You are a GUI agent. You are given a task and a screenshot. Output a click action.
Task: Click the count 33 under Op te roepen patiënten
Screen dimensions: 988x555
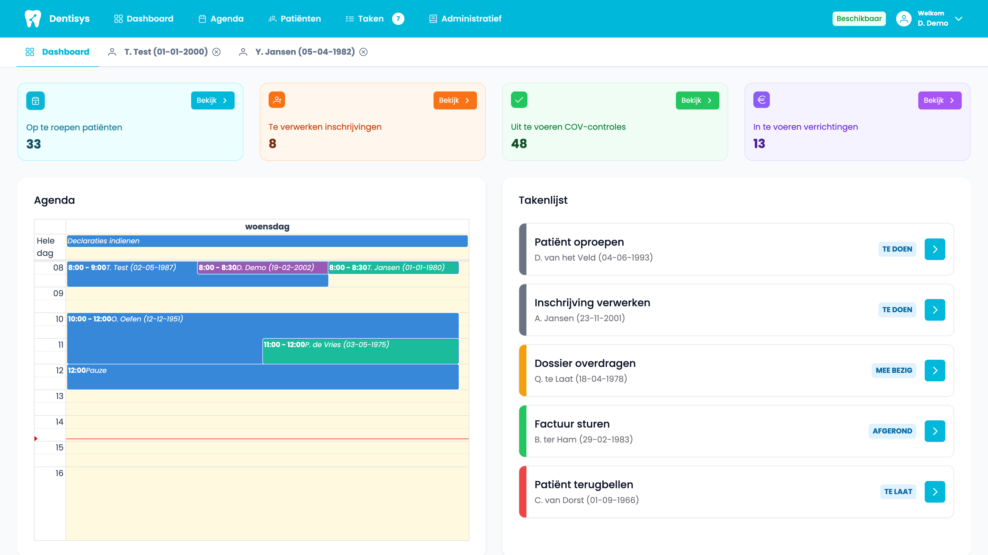coord(33,144)
